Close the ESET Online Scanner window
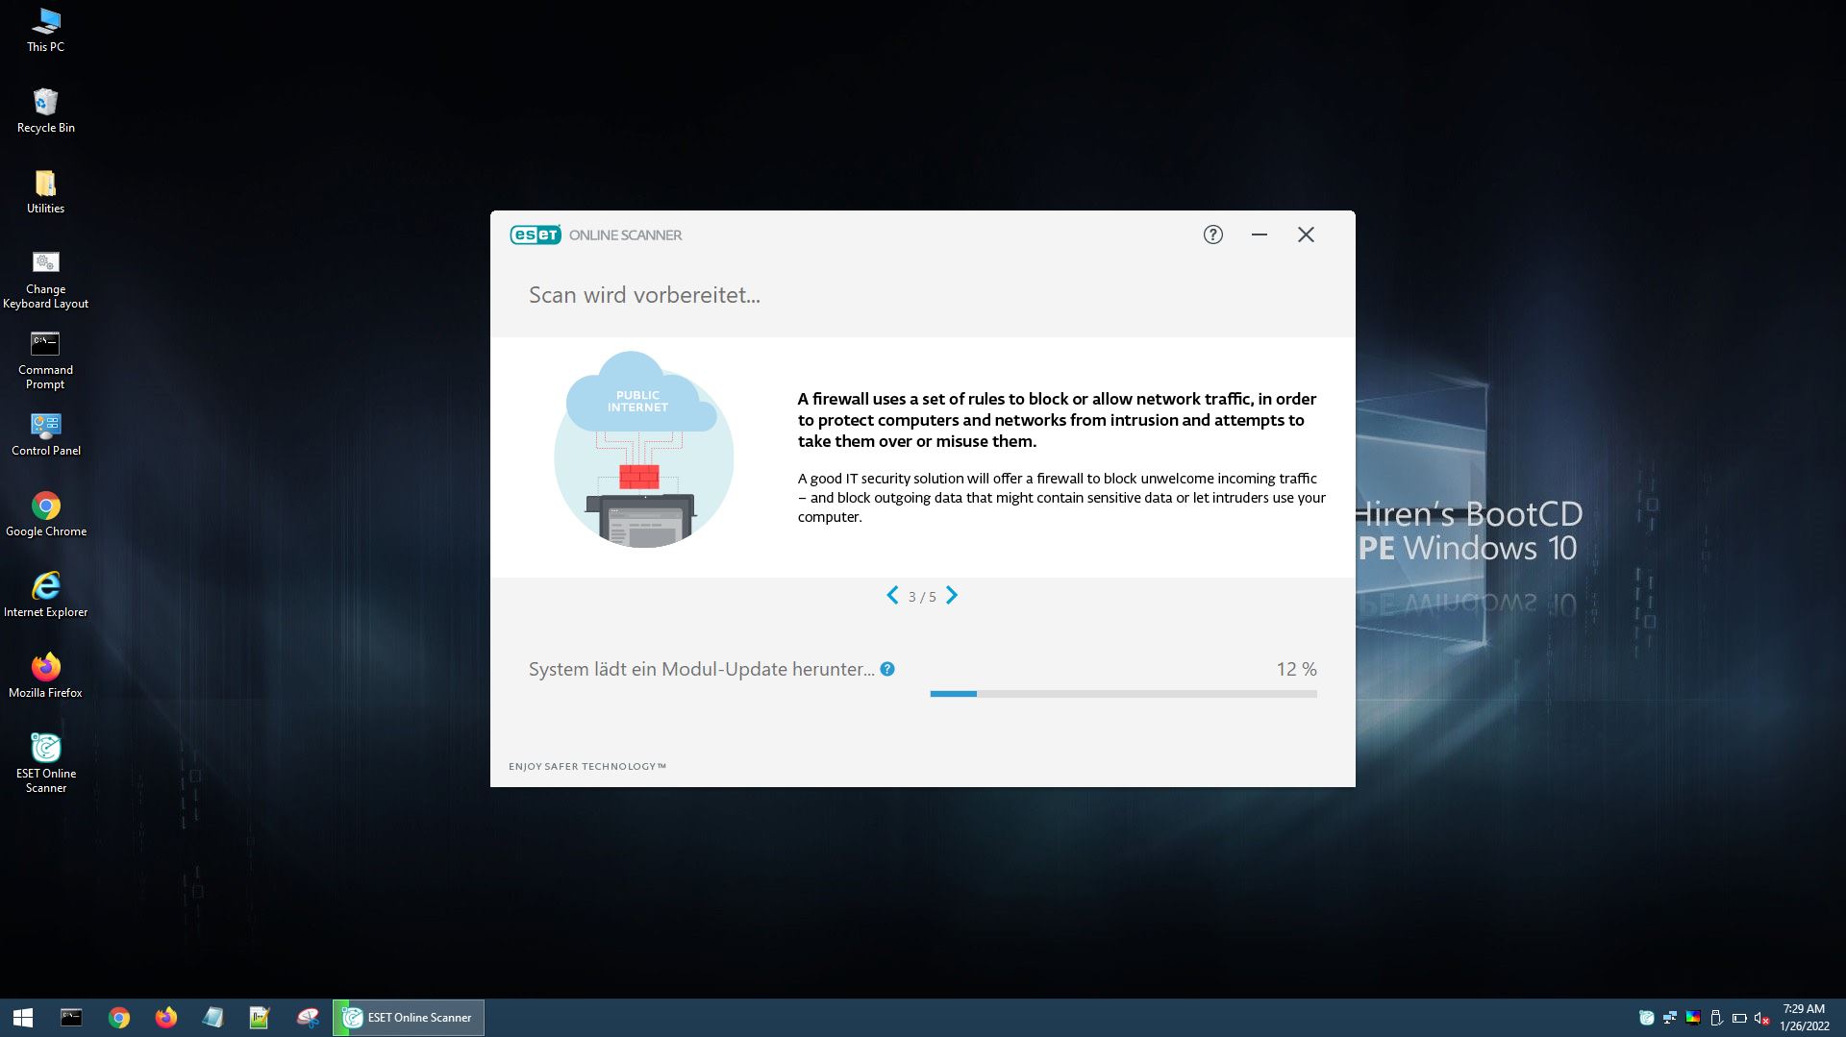 [x=1306, y=235]
